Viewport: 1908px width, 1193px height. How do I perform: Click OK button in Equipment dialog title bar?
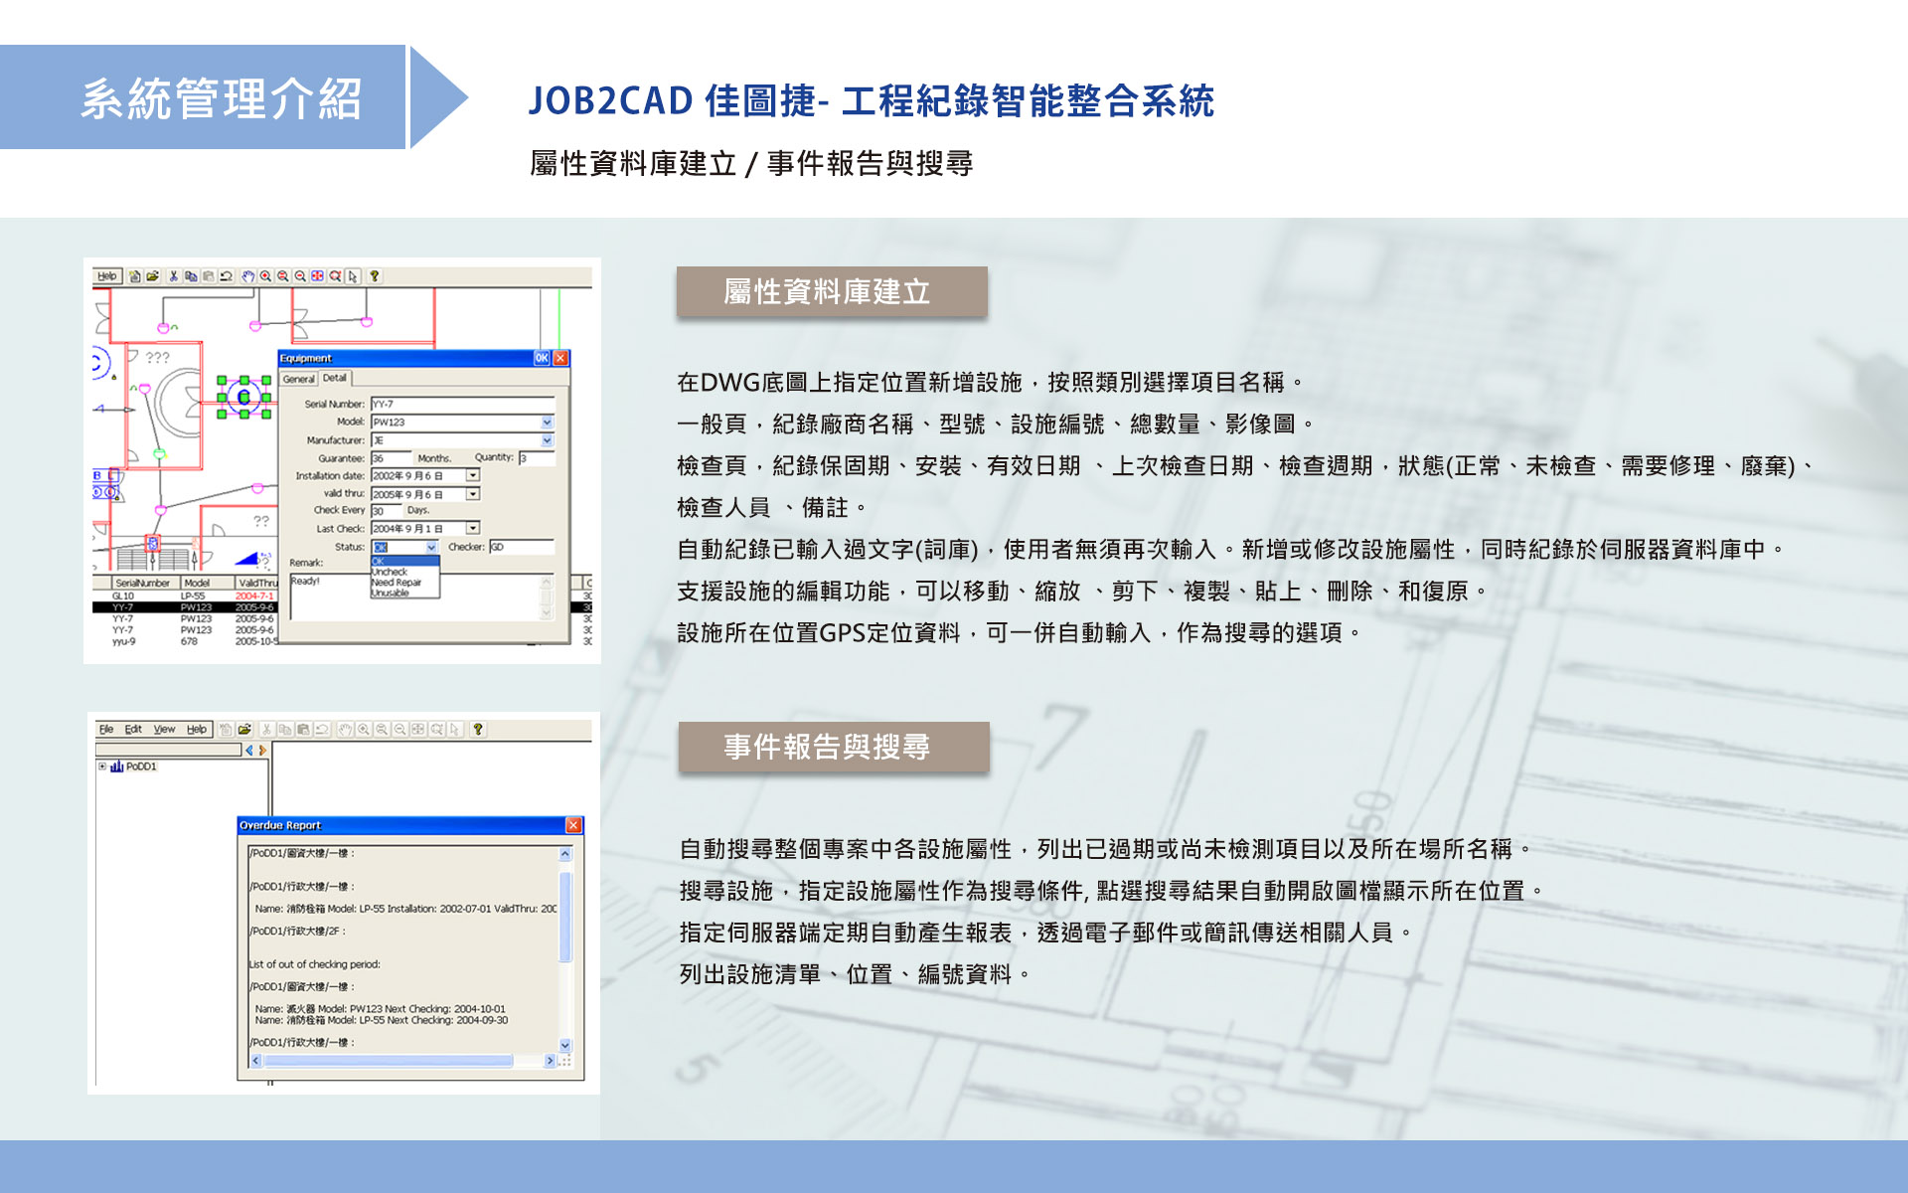pos(542,358)
